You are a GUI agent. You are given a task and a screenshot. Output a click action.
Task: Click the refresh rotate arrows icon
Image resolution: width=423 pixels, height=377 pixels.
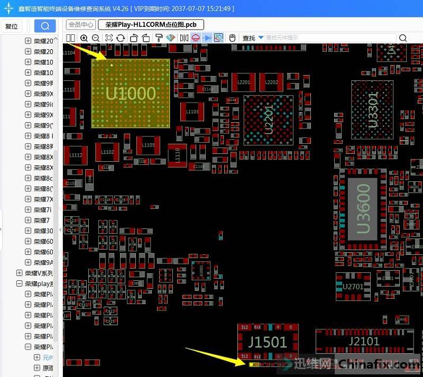point(121,38)
